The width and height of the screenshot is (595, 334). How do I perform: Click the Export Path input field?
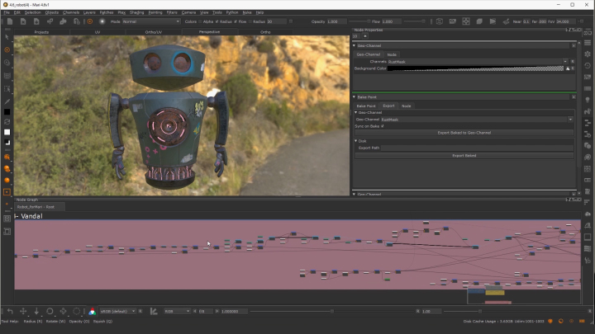coord(478,148)
